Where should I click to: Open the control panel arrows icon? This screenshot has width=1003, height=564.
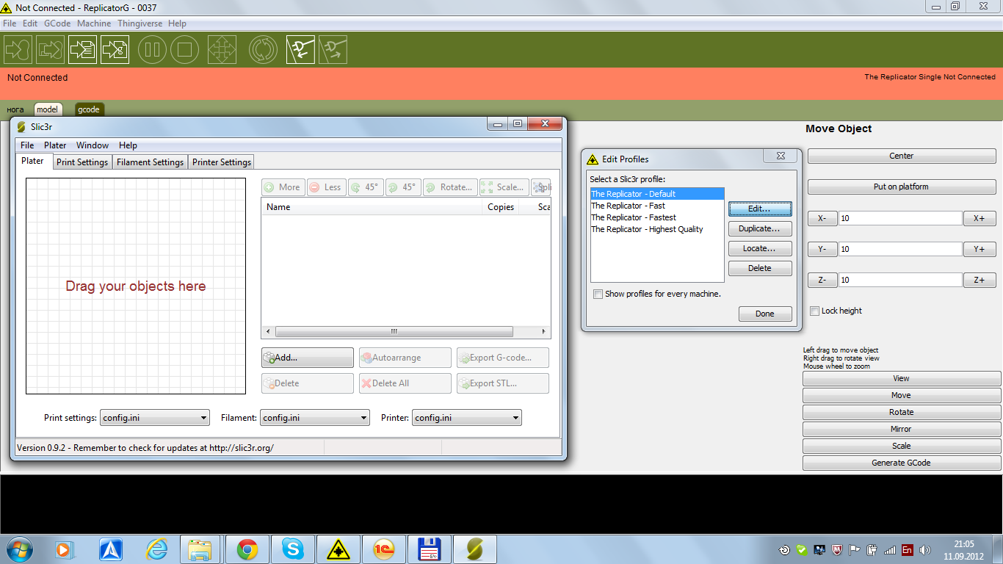tap(221, 50)
